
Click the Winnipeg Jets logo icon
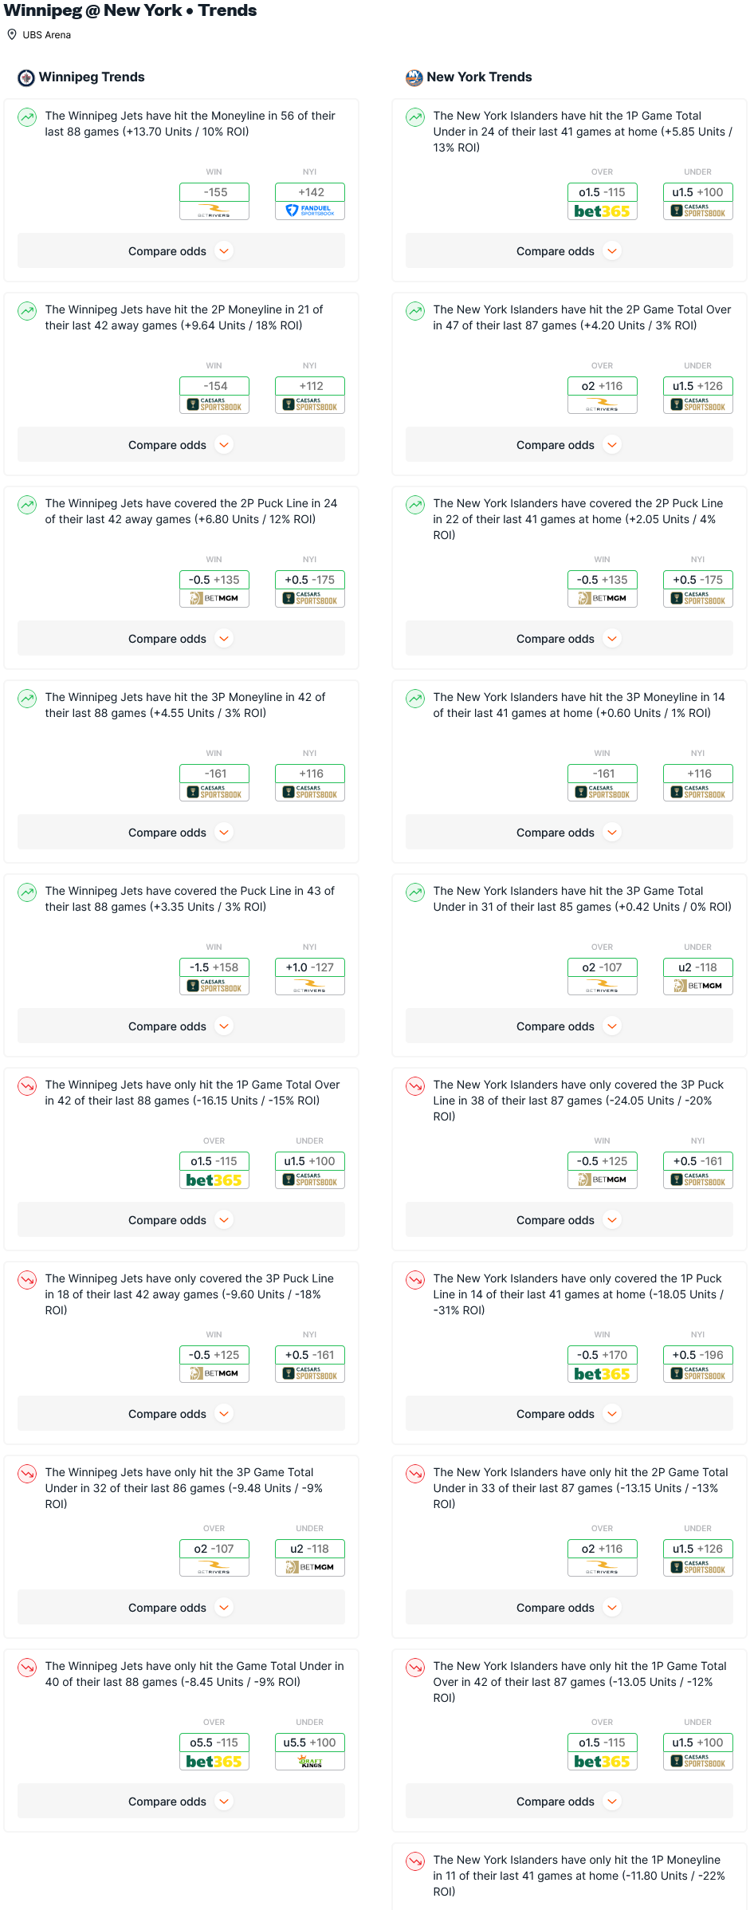[26, 77]
